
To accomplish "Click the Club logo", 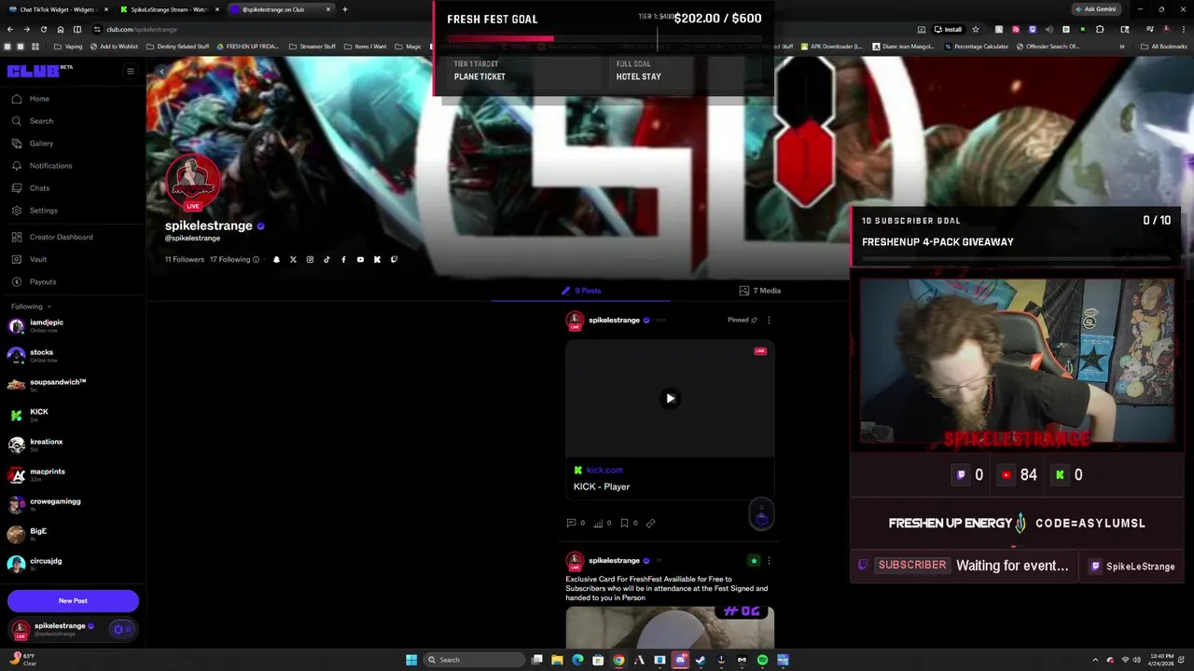I will (39, 71).
